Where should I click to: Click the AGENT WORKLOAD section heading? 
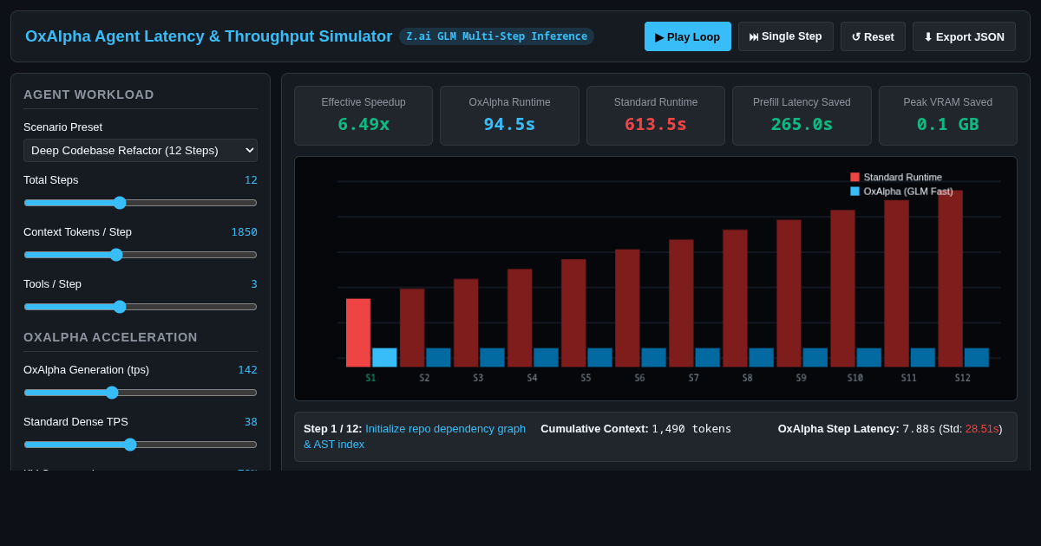[x=88, y=94]
